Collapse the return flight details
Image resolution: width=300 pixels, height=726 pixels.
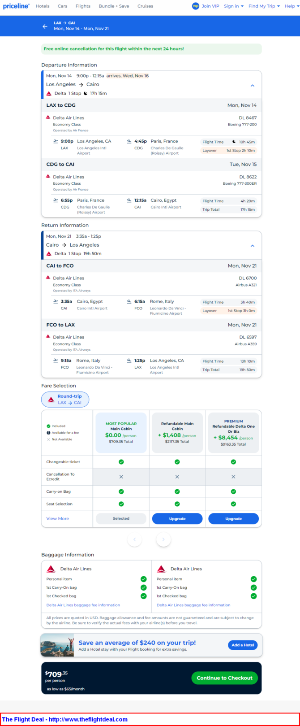pos(253,246)
